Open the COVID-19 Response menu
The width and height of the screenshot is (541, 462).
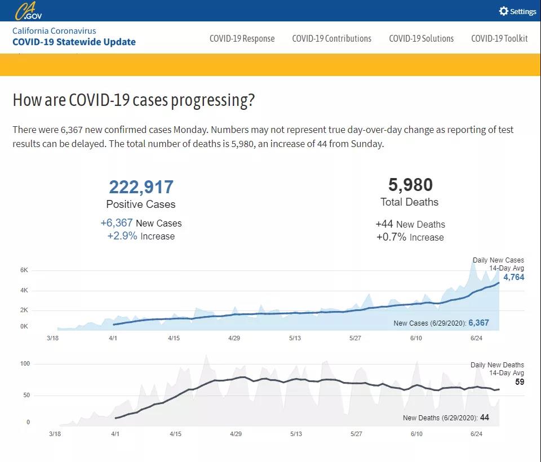tap(242, 38)
